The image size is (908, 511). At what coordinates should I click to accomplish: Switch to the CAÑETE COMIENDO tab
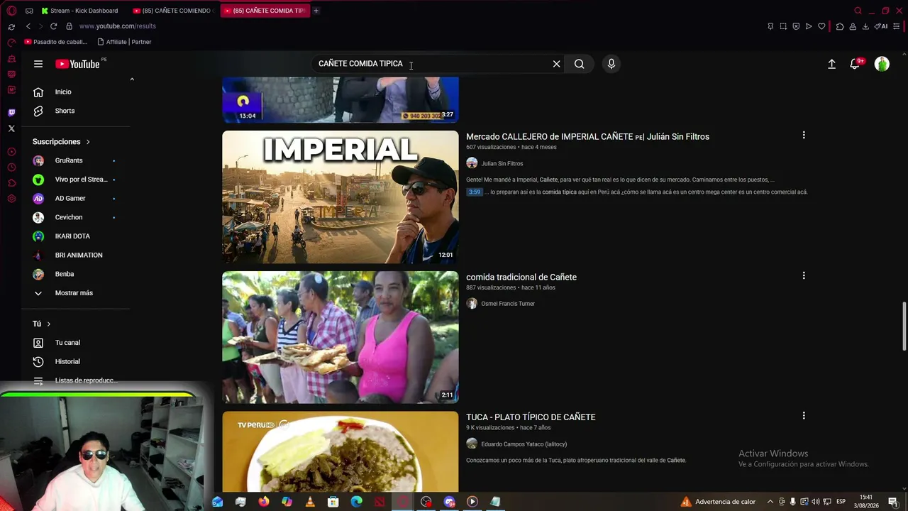tap(173, 11)
